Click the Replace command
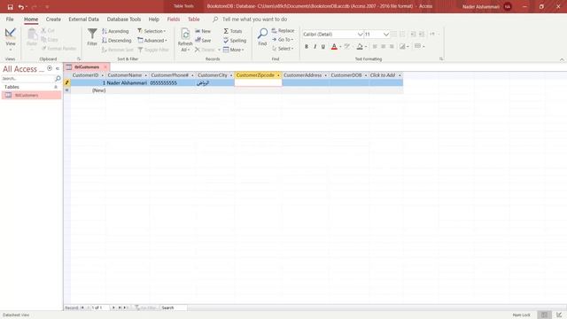The image size is (567, 319). click(x=283, y=31)
